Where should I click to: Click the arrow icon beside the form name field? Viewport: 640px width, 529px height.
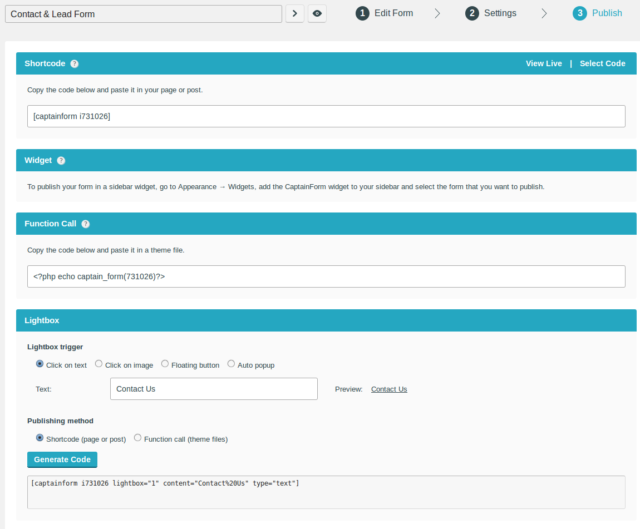pyautogui.click(x=294, y=13)
